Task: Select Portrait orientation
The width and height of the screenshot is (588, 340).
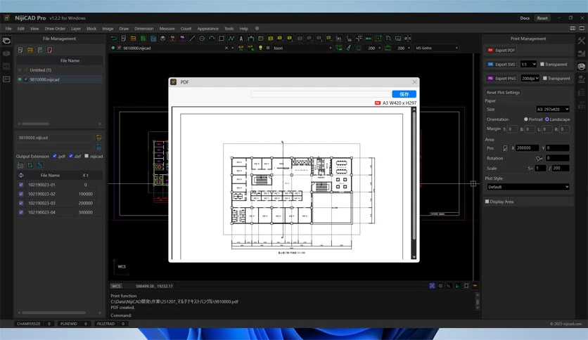Action: [x=525, y=119]
